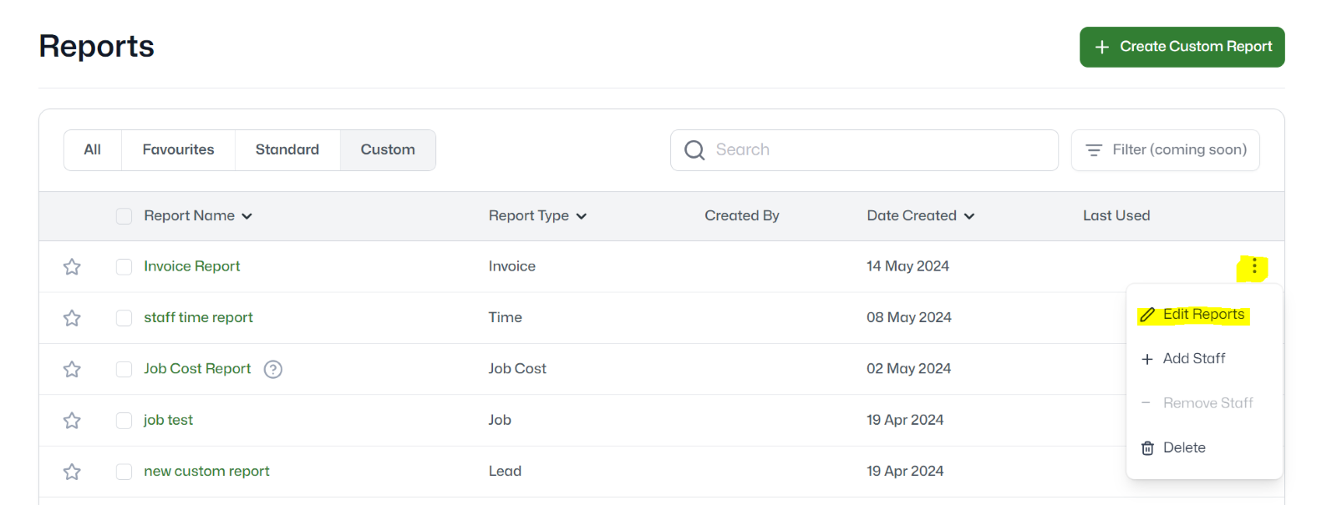Switch to the All tab
Viewport: 1337px width, 505px height.
click(93, 150)
